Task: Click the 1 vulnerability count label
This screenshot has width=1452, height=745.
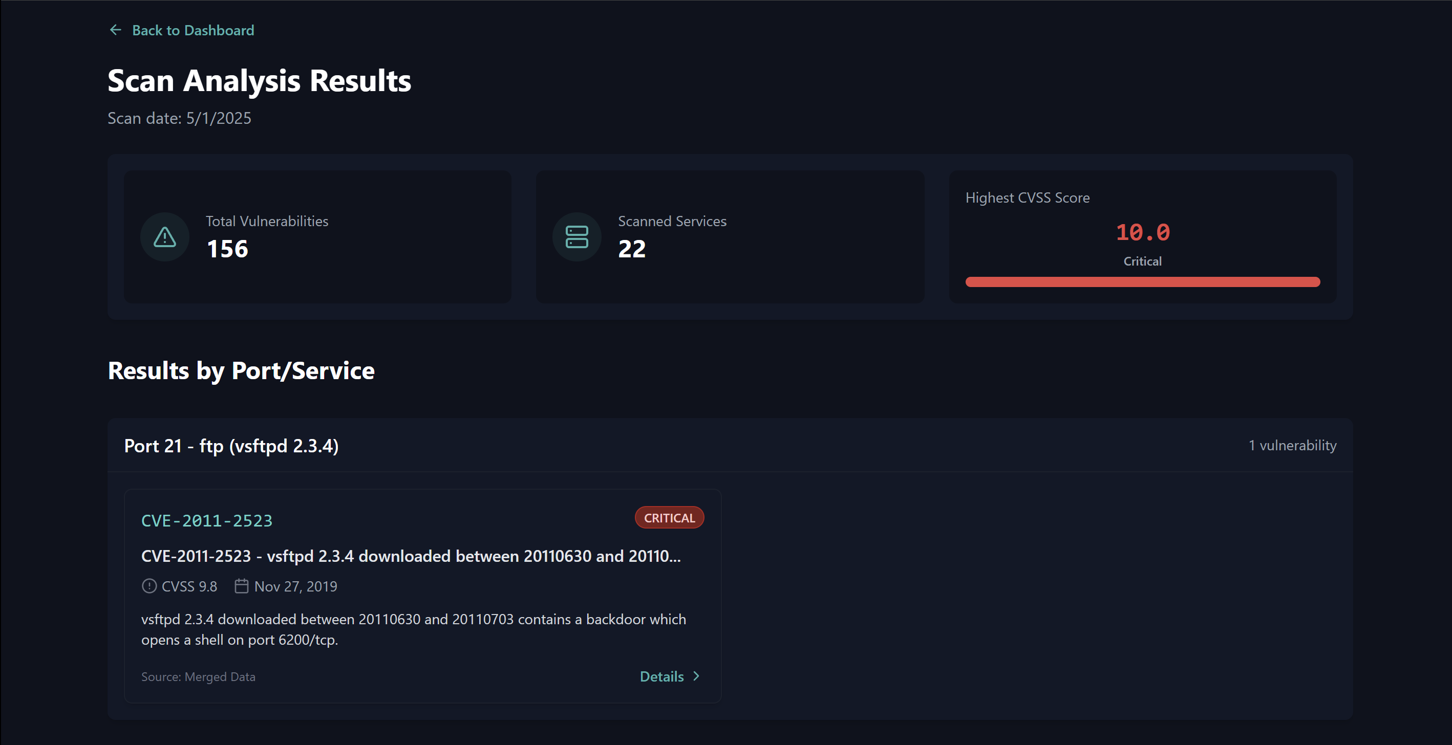Action: [1292, 446]
